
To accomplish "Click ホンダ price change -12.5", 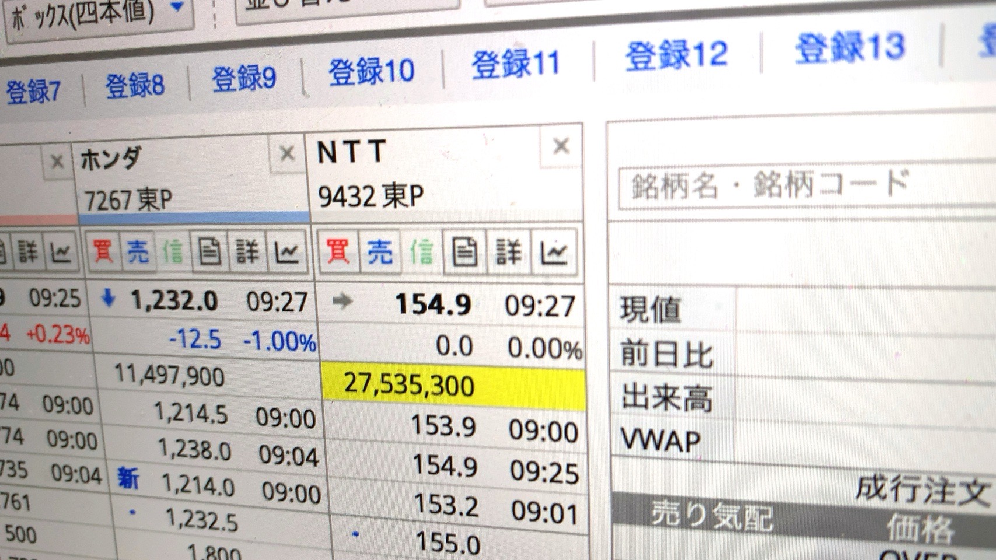I will click(x=195, y=339).
